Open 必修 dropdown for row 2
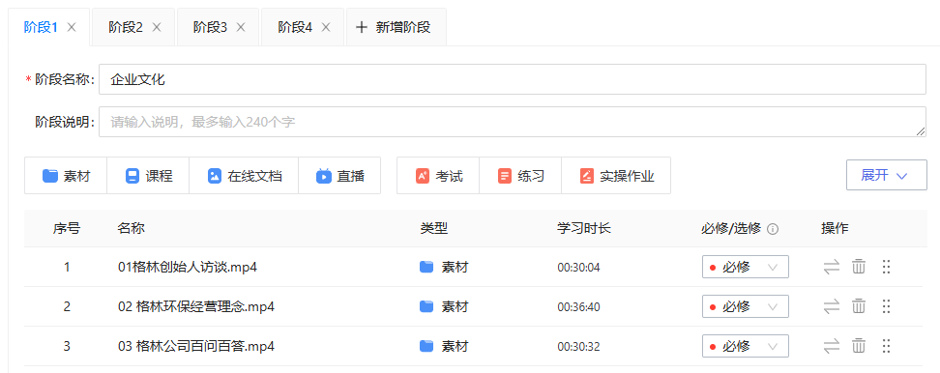940x373 pixels. tap(746, 306)
